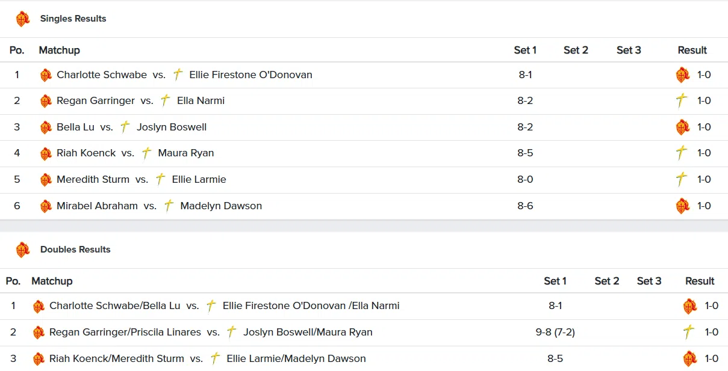Click the Singles Results heading text
Image resolution: width=728 pixels, height=371 pixels.
coord(73,19)
